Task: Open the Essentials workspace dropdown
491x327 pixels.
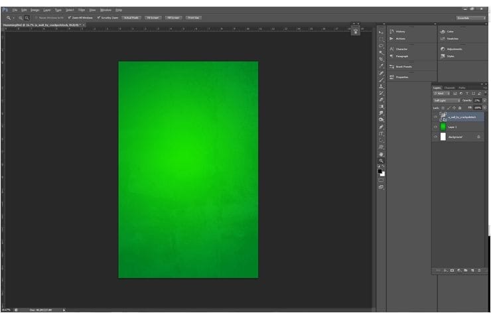Action: (x=471, y=18)
